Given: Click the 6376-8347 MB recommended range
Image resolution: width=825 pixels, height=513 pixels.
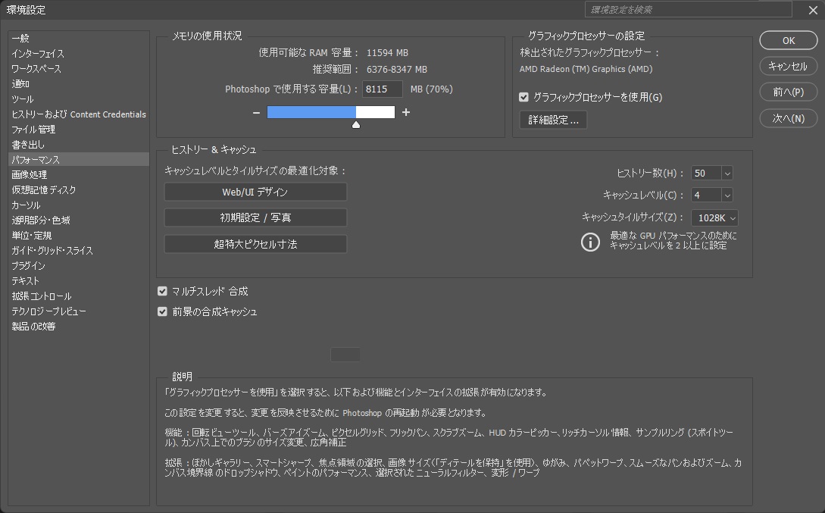Looking at the screenshot, I should coord(397,70).
